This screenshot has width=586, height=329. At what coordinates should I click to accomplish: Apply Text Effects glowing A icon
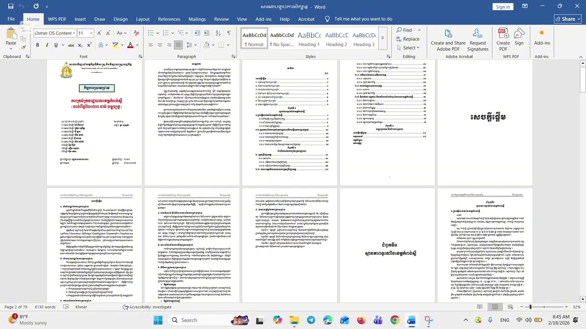[x=101, y=45]
